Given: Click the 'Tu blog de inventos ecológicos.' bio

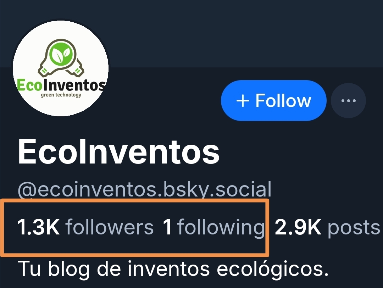Looking at the screenshot, I should click(x=173, y=269).
